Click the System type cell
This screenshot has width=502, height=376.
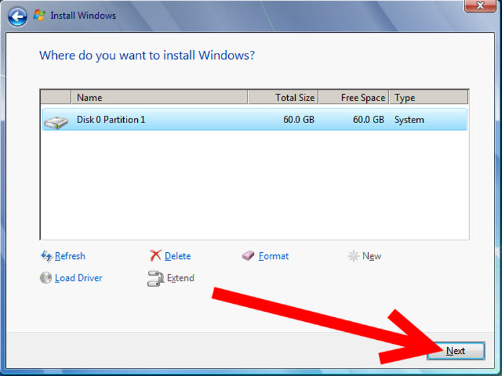[x=409, y=120]
